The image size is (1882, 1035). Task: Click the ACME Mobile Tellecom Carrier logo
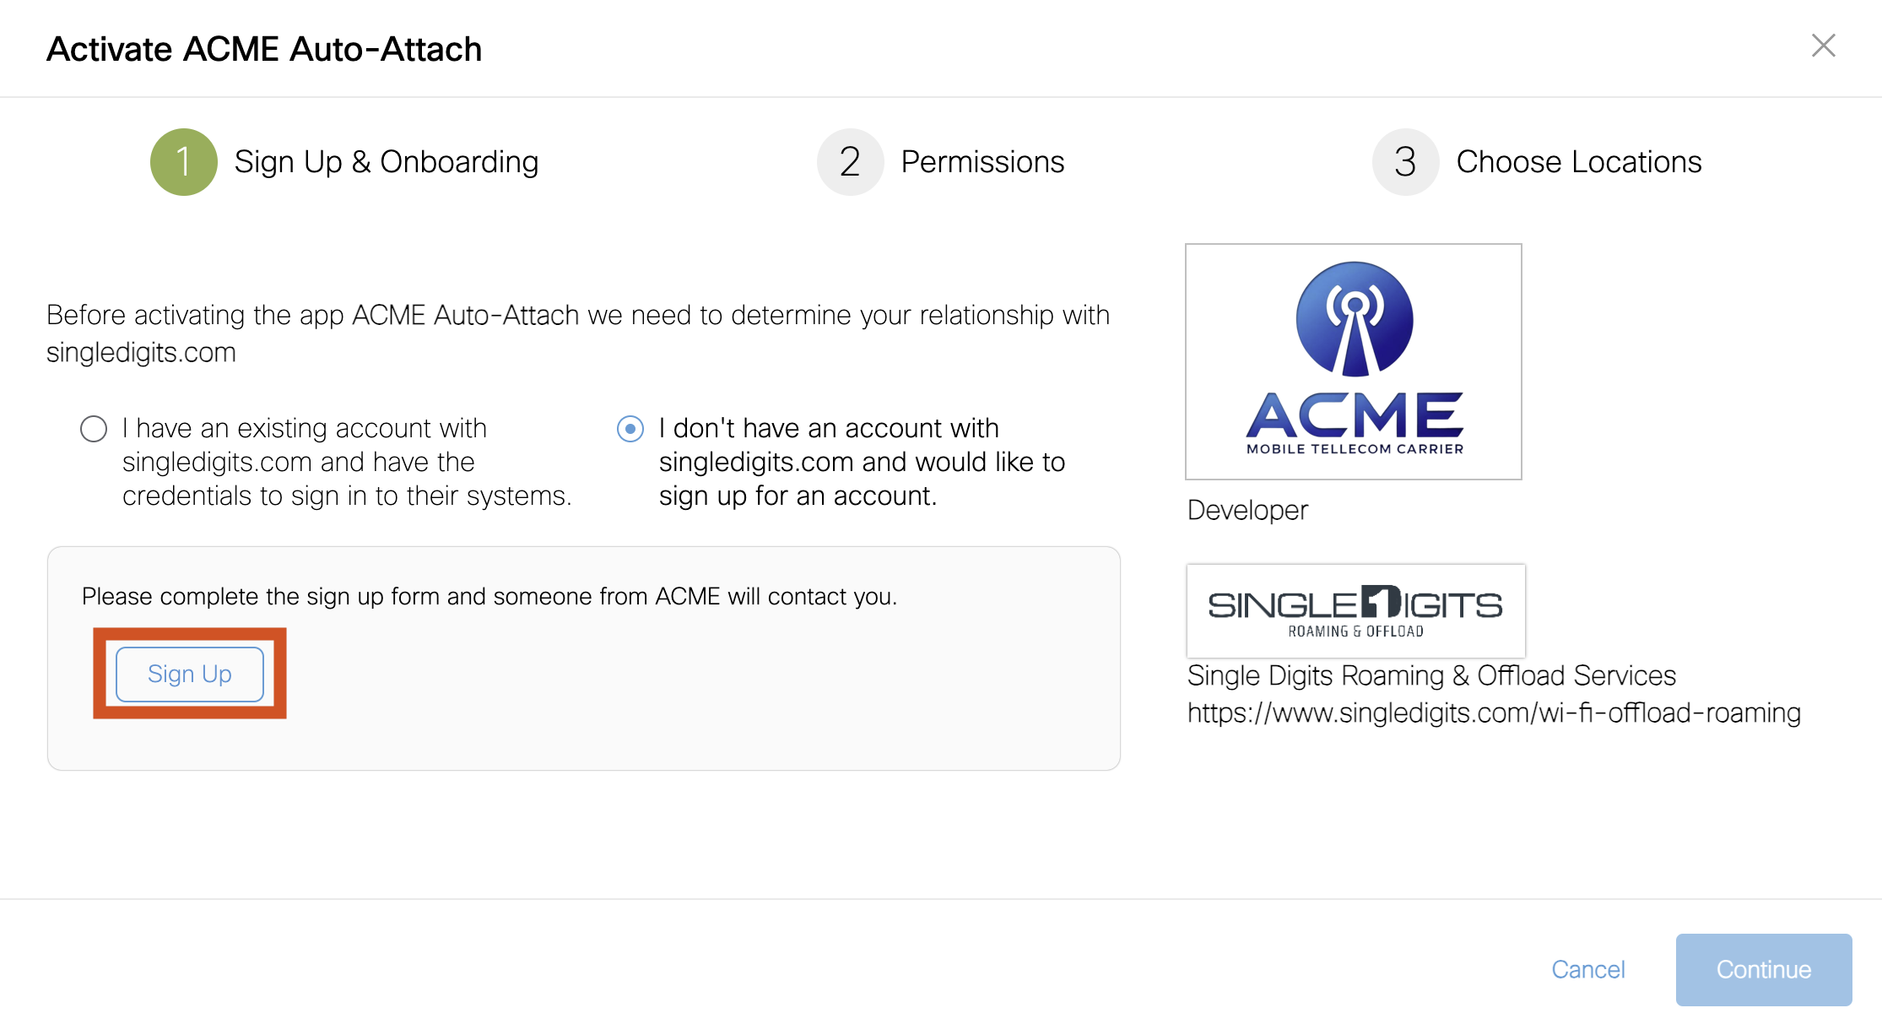(1353, 361)
